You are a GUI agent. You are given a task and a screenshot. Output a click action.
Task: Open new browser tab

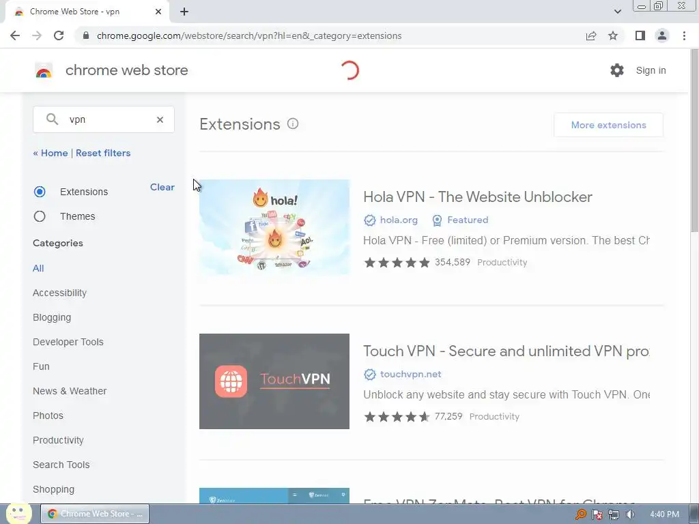coord(184,12)
